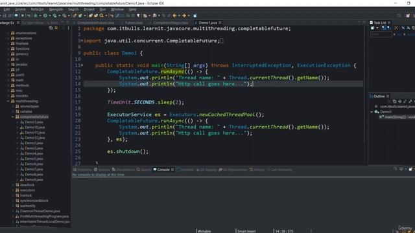Click the Collapse All icon in Package Explorer
This screenshot has width=415, height=233.
coord(51,28)
